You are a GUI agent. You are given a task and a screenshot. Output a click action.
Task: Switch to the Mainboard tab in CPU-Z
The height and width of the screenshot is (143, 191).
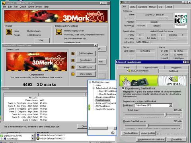[142, 7]
